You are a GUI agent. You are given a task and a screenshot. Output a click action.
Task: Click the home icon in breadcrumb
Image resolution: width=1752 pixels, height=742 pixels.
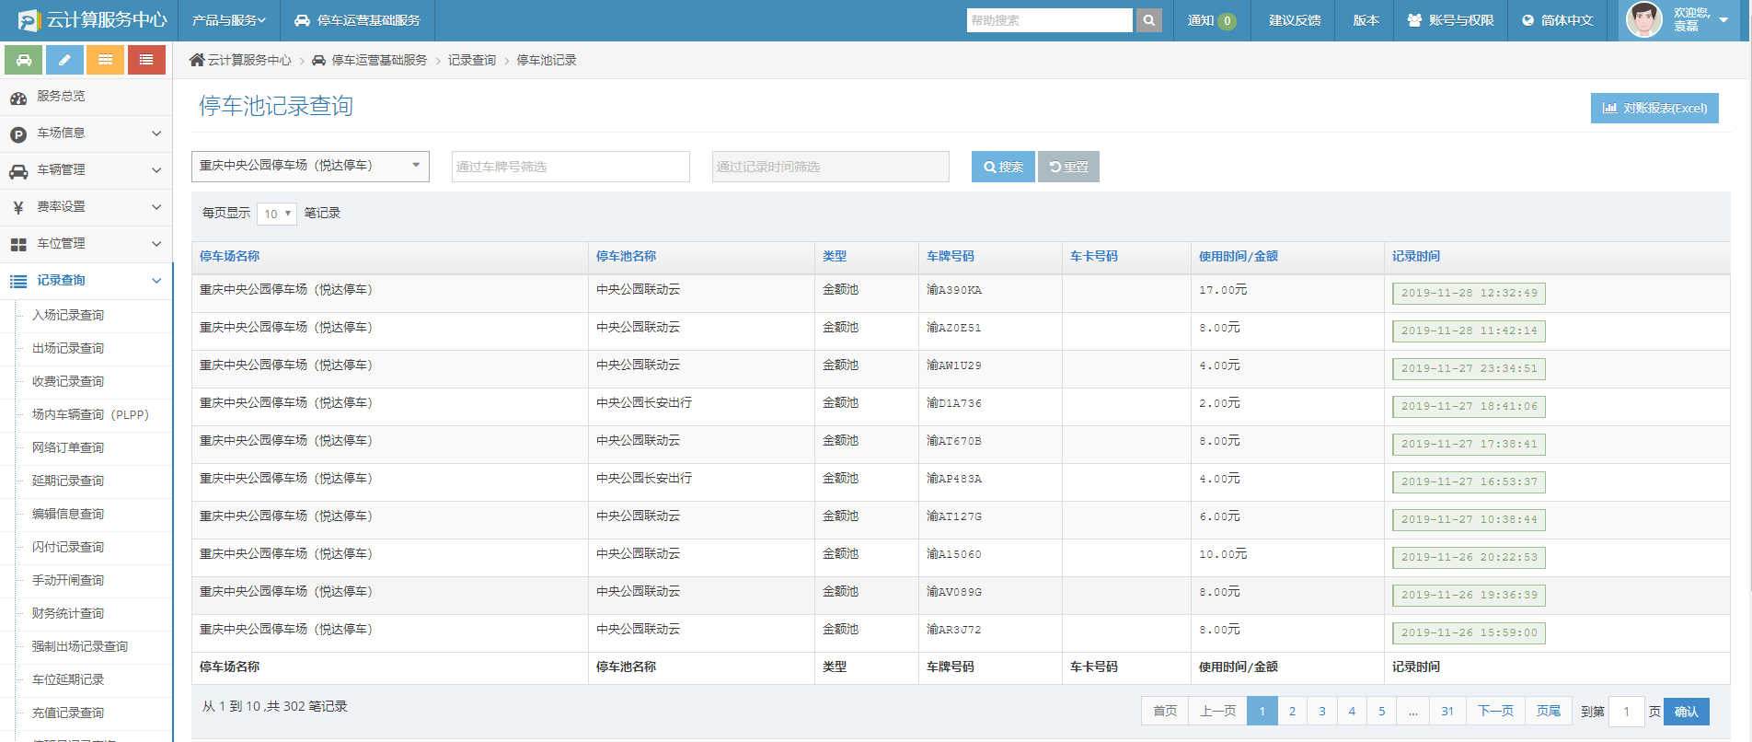pyautogui.click(x=197, y=60)
